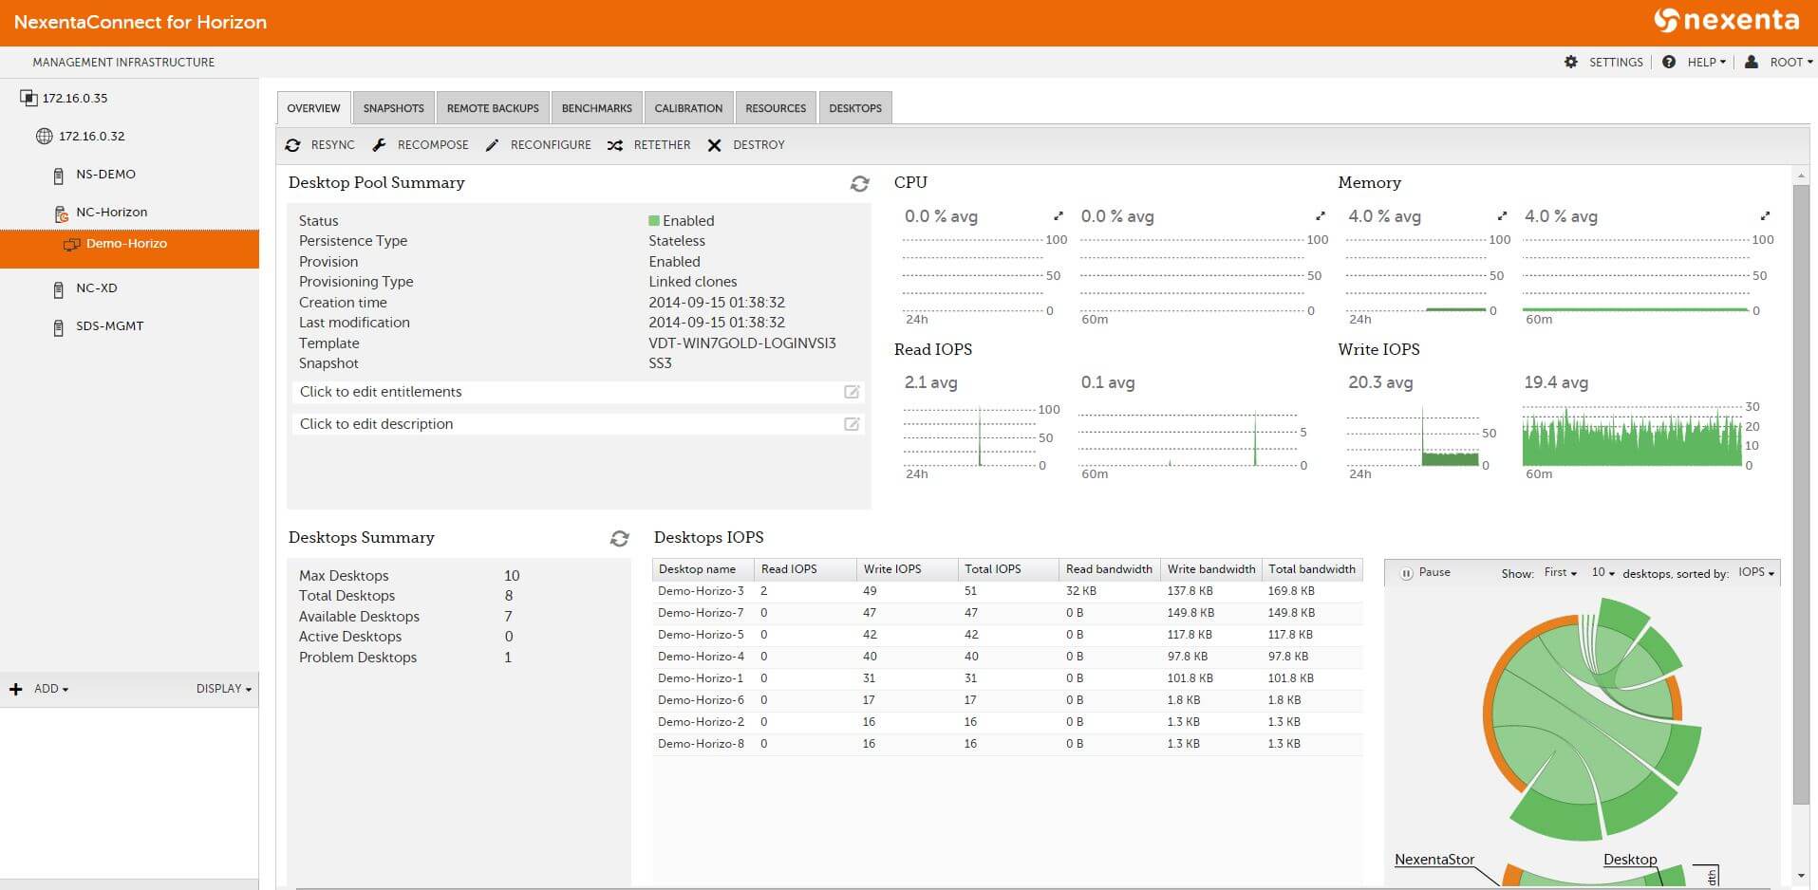This screenshot has width=1818, height=890.
Task: Expand the Memory 60m chart
Action: (x=1765, y=216)
